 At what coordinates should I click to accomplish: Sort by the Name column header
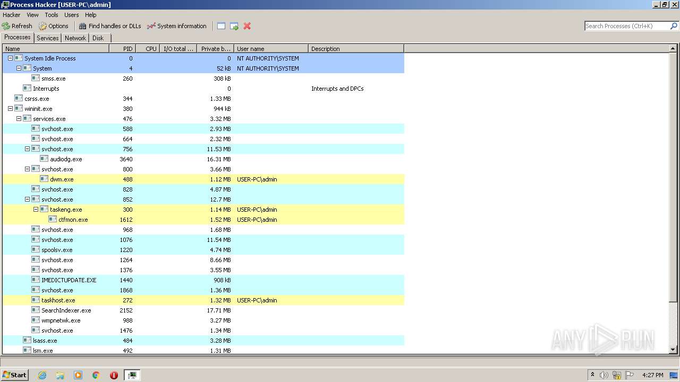(56, 49)
